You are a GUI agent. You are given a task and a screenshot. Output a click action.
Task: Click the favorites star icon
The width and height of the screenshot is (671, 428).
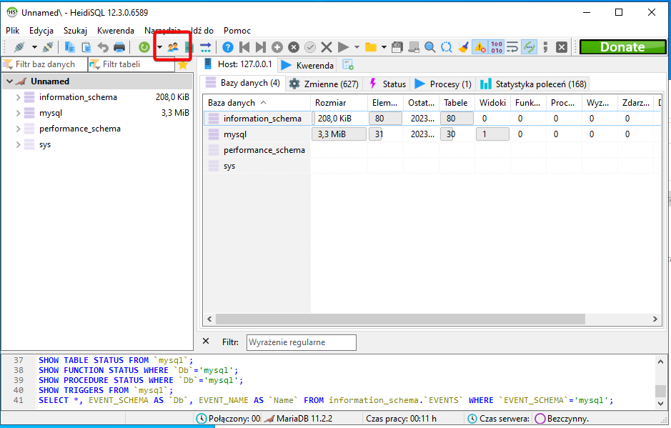pyautogui.click(x=183, y=64)
